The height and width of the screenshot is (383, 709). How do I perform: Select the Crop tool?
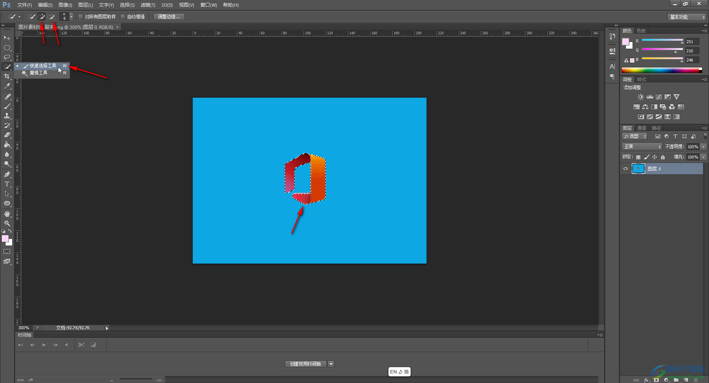(x=7, y=76)
